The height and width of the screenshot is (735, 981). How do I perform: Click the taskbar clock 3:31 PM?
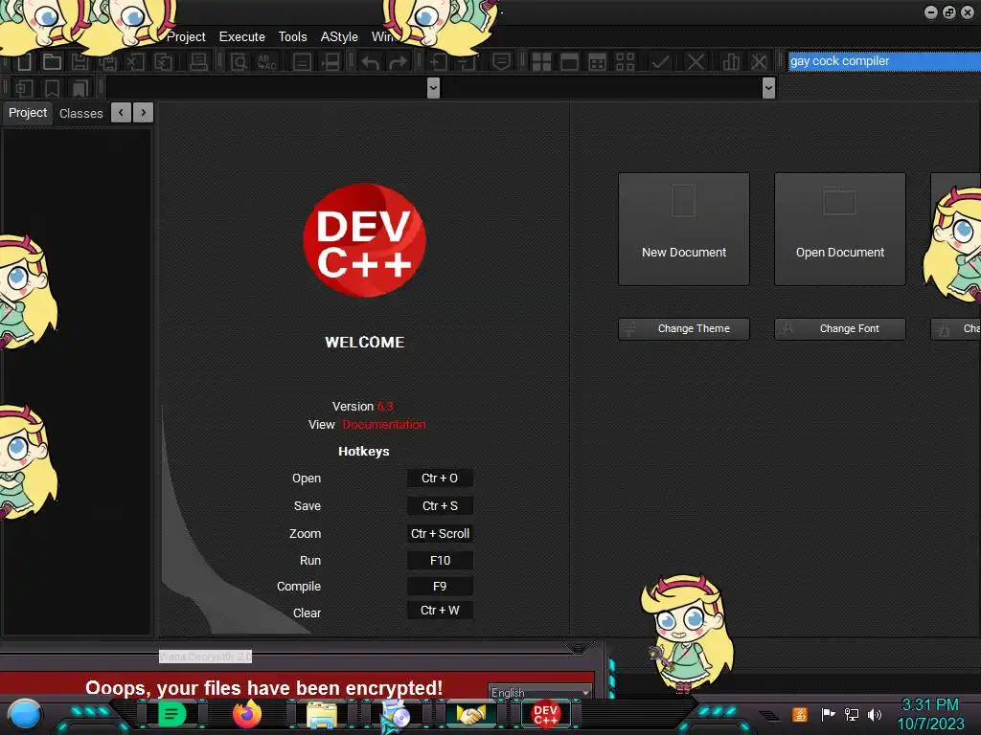pyautogui.click(x=929, y=705)
